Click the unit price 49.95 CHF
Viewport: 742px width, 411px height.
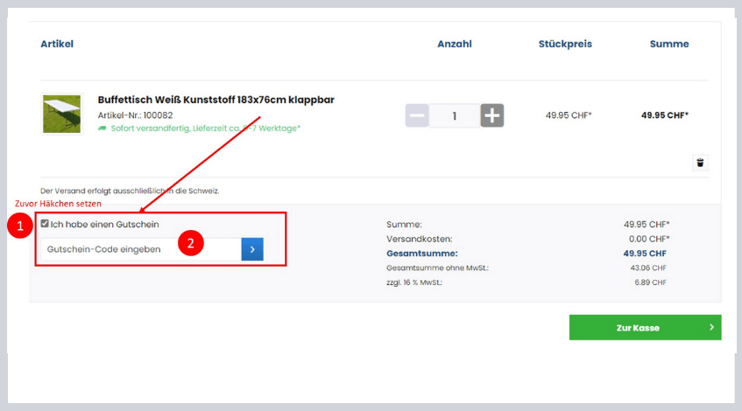[569, 115]
